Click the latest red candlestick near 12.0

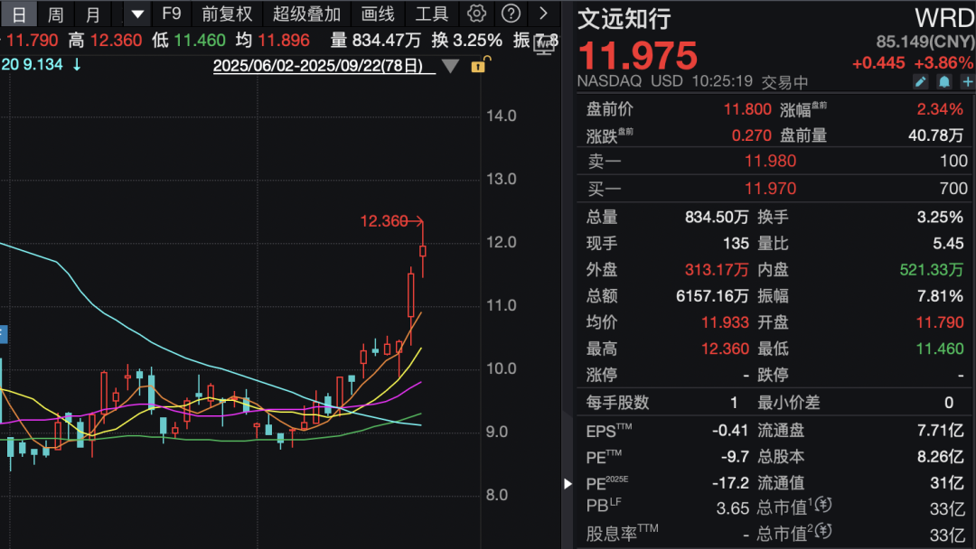coord(423,250)
